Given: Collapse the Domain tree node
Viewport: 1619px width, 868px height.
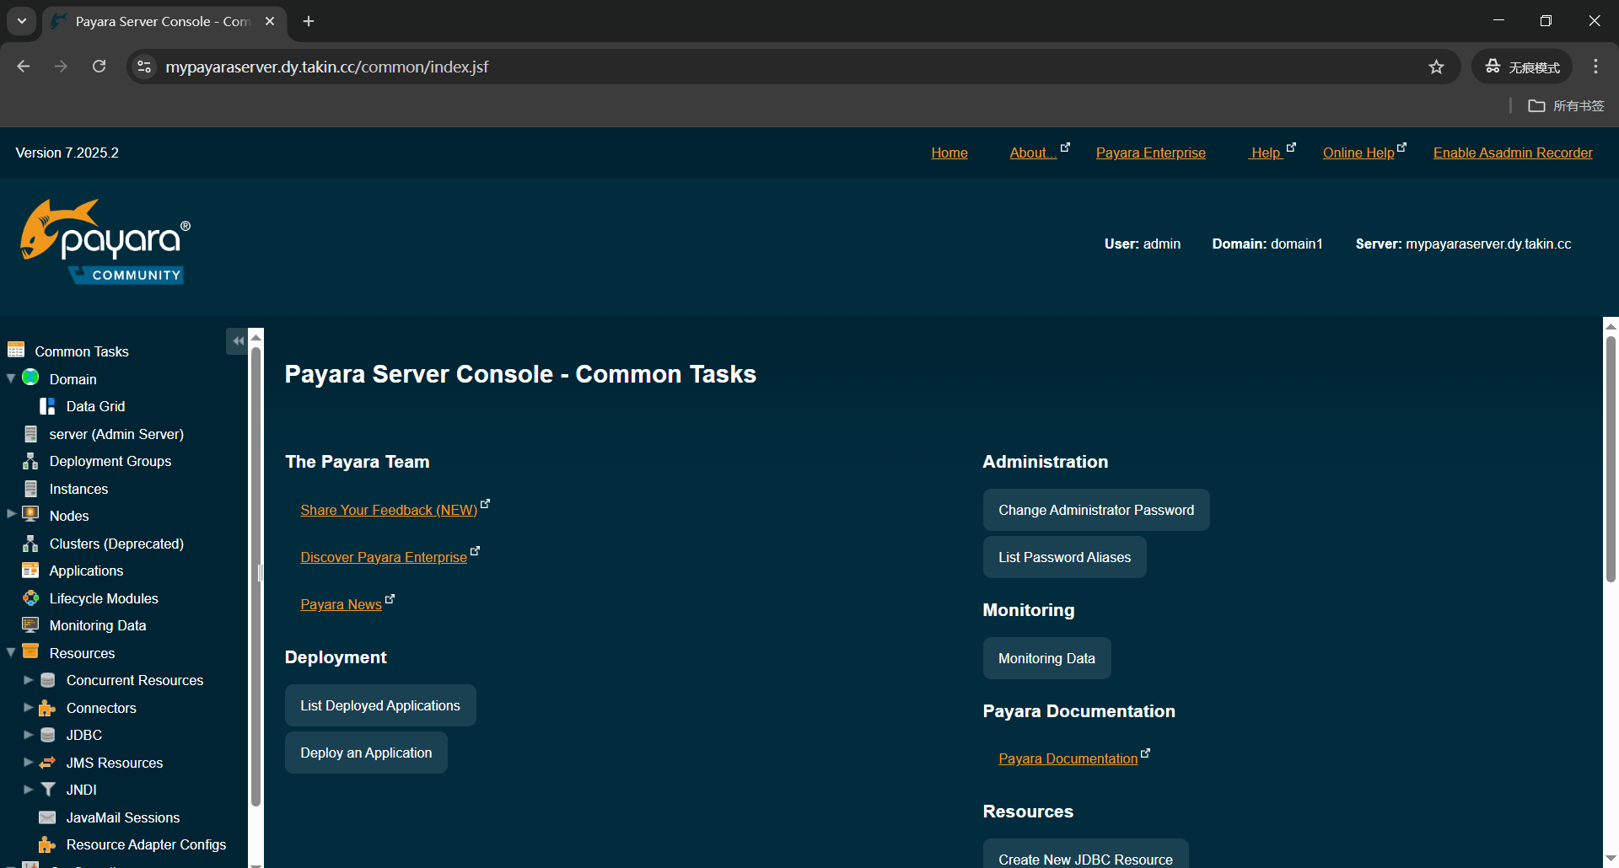Looking at the screenshot, I should coord(11,378).
